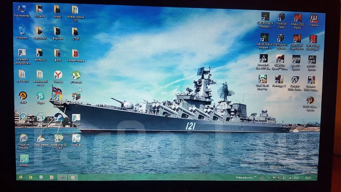This screenshot has width=341, height=192.
Task: Launch the Игровой центр@Mail shortcut
Action: coord(22,57)
